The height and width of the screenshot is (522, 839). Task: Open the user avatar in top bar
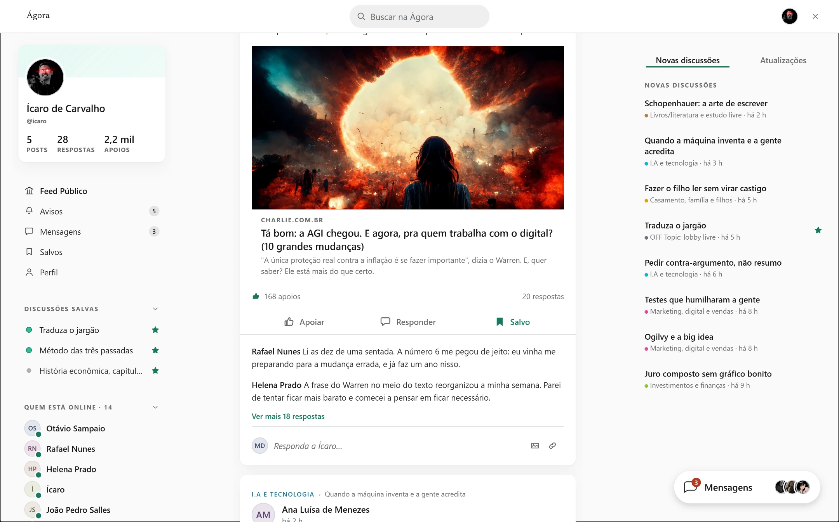point(789,16)
